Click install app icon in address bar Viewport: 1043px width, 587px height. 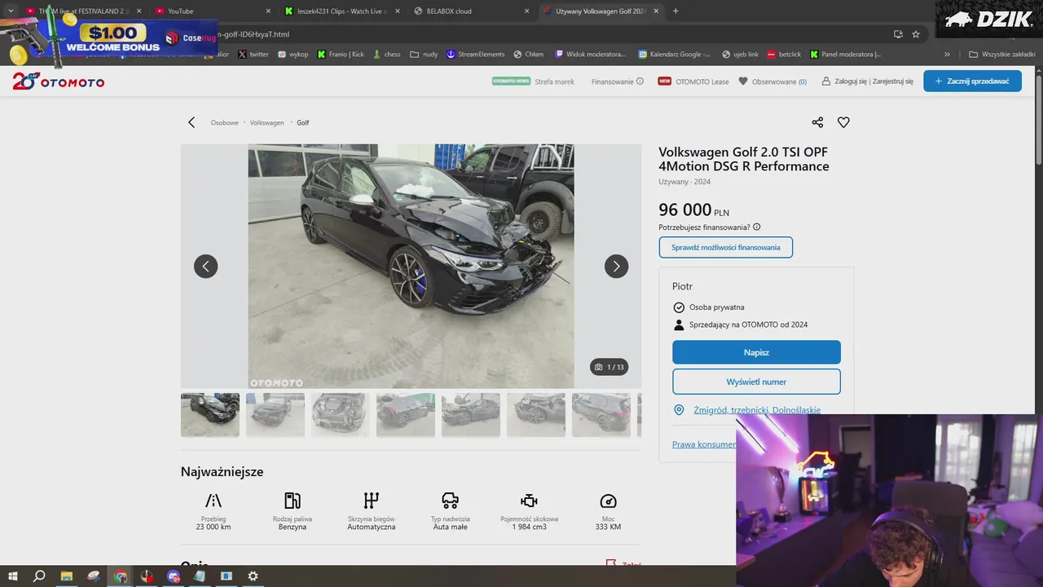pos(898,34)
